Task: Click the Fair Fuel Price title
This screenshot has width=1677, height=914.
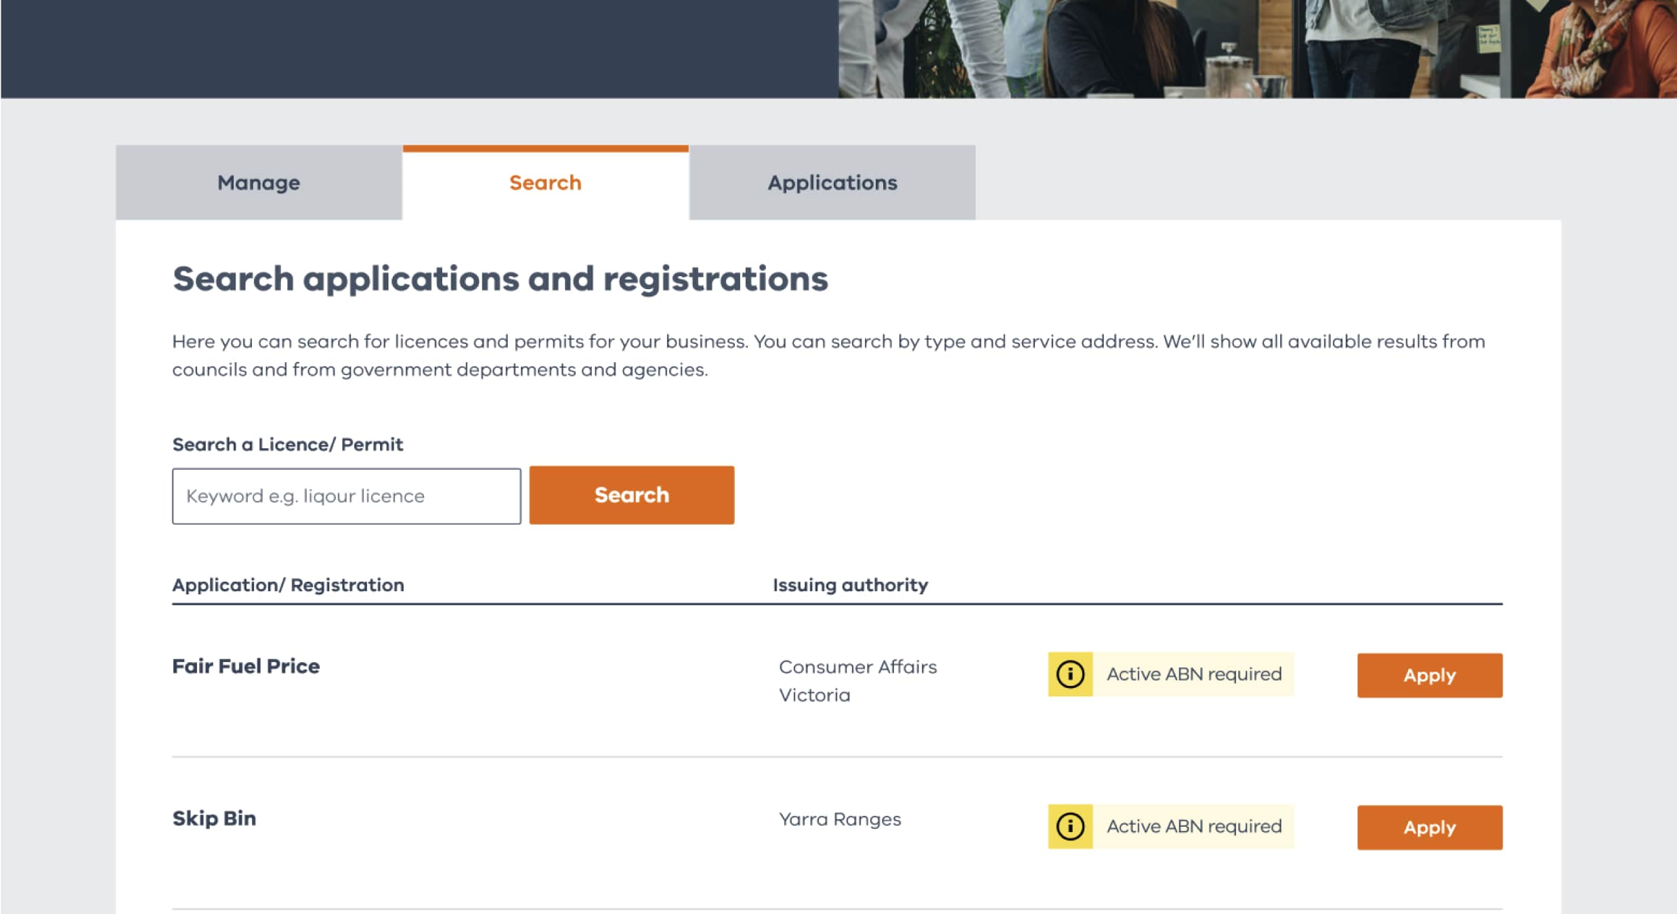Action: [246, 666]
